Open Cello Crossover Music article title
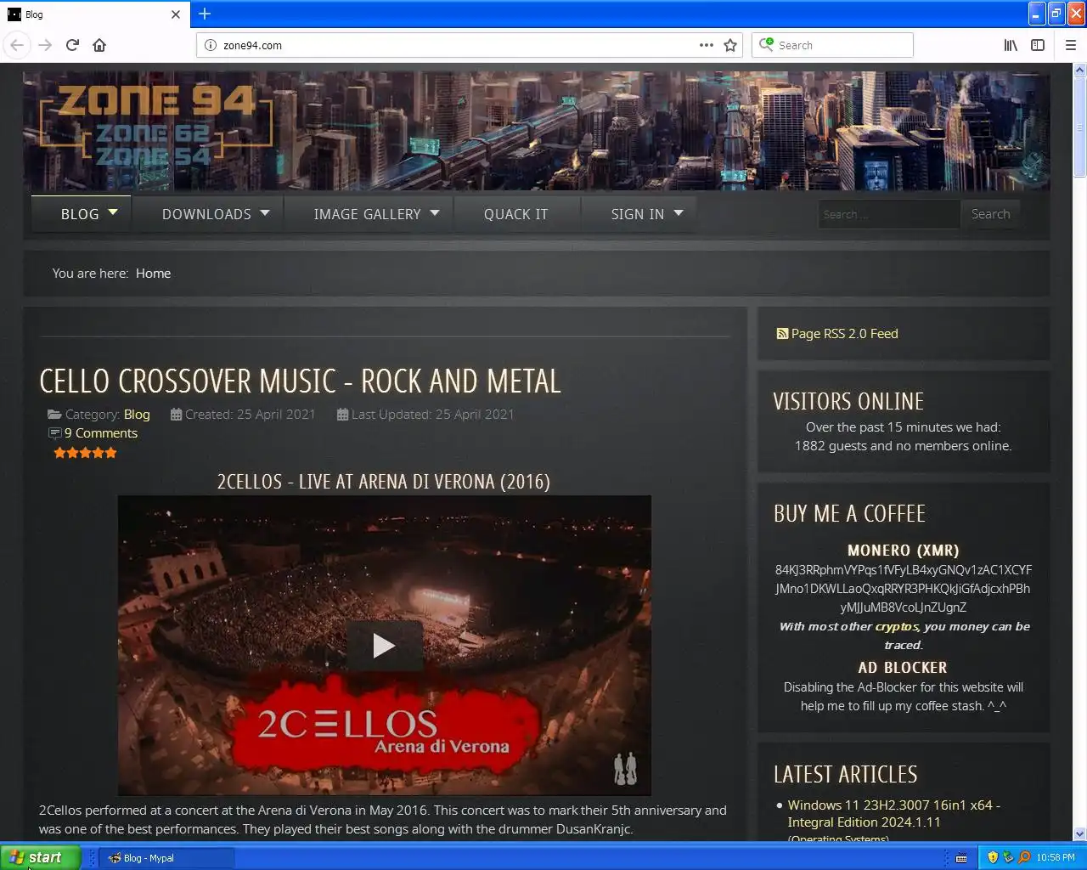This screenshot has width=1087, height=870. pyautogui.click(x=300, y=381)
